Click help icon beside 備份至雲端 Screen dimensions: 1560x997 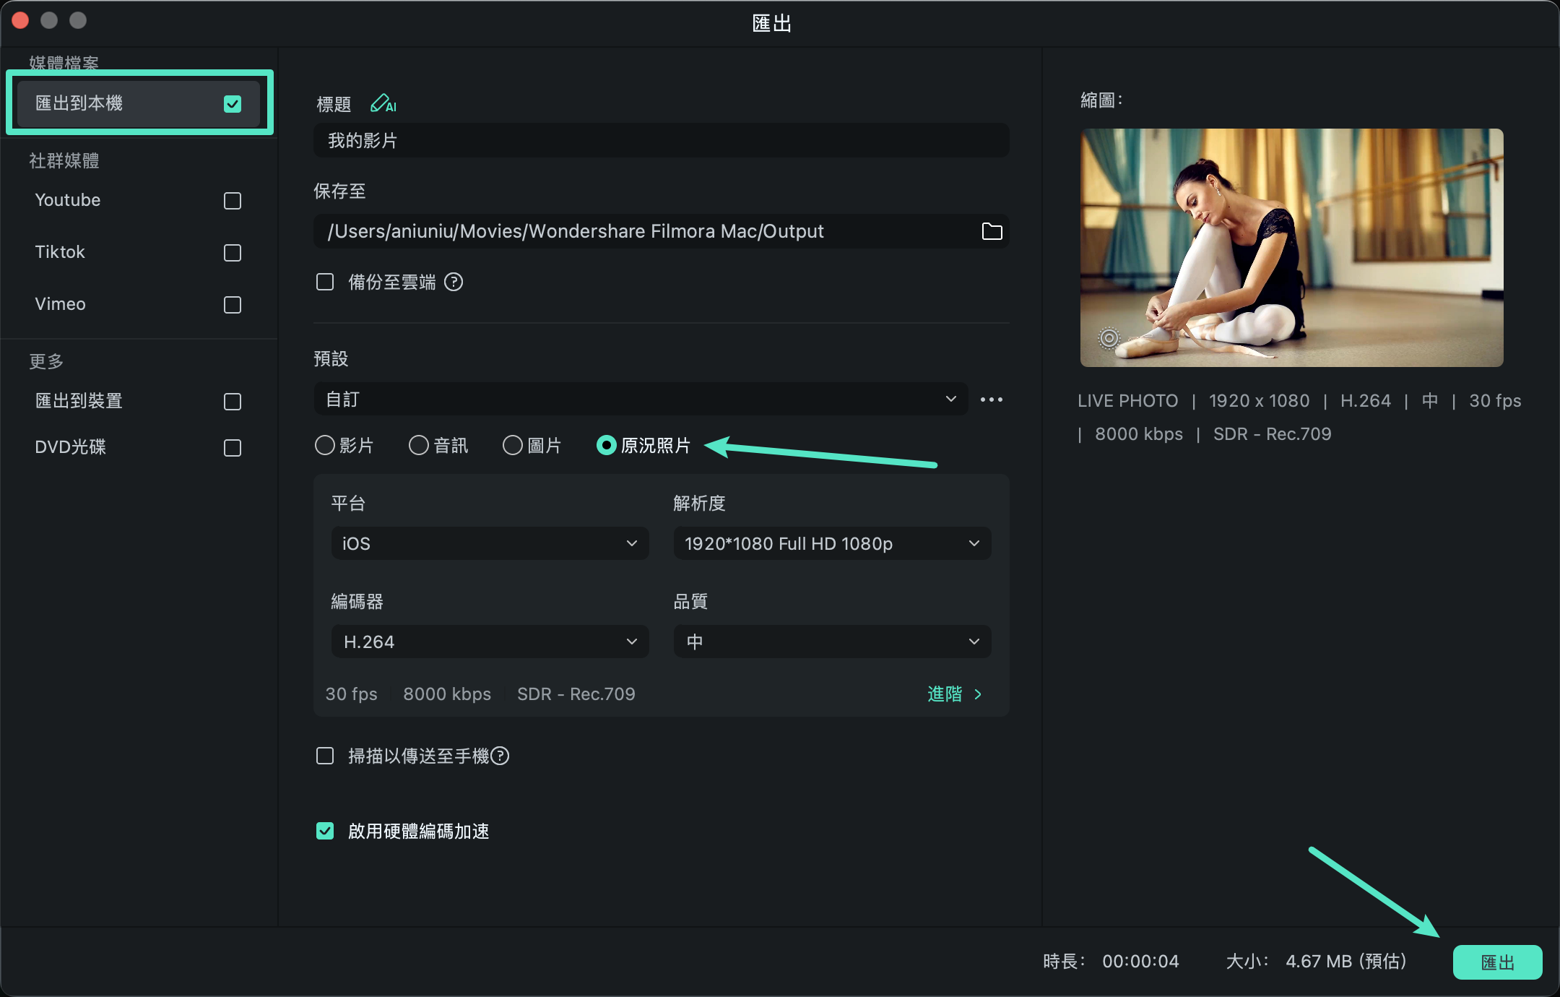pos(454,282)
